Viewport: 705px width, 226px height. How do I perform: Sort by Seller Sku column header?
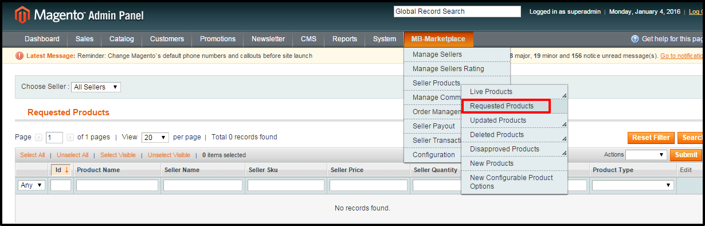(263, 170)
